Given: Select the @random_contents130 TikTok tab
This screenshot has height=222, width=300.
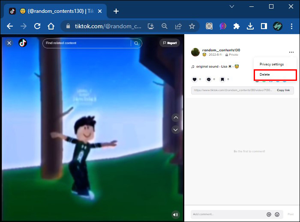Looking at the screenshot, I should (x=55, y=11).
